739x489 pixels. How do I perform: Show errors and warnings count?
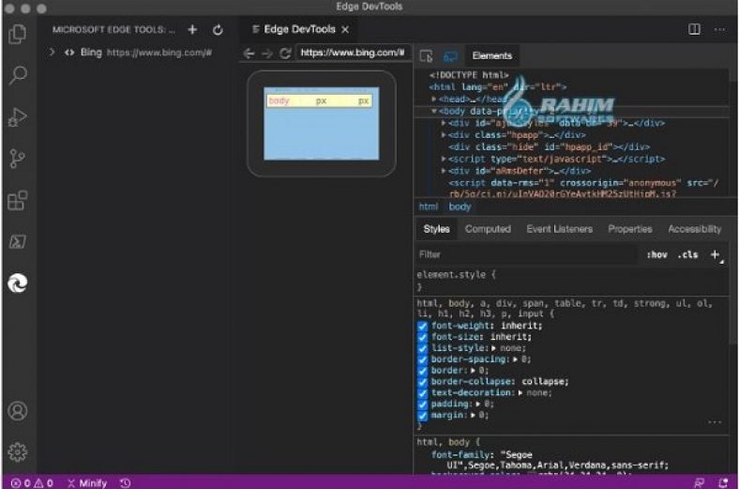[x=32, y=482]
